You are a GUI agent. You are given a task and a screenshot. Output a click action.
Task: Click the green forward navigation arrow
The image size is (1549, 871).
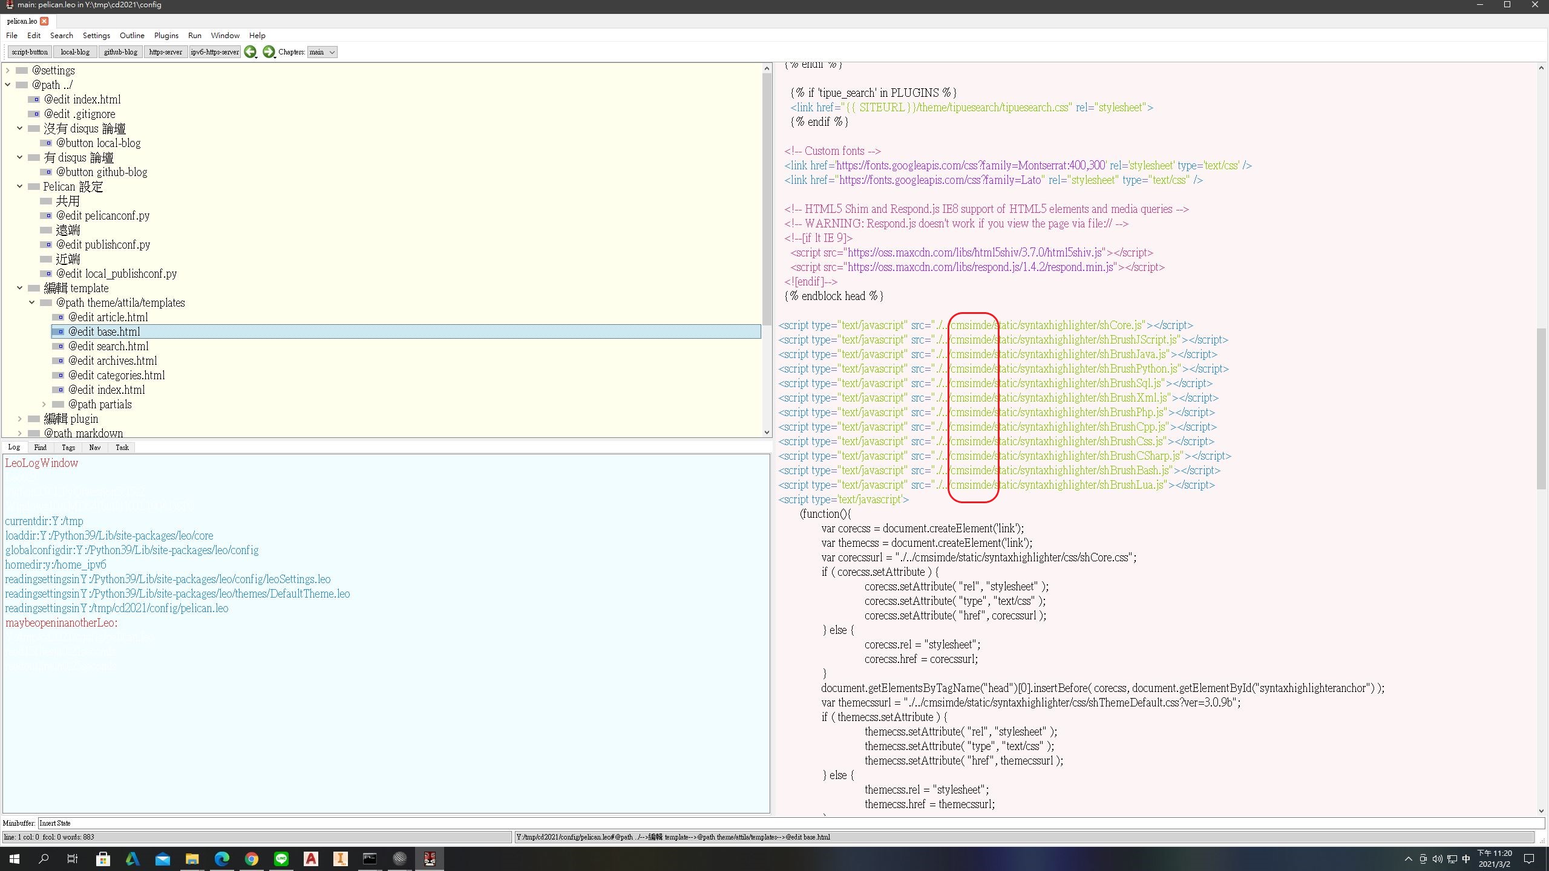tap(269, 52)
